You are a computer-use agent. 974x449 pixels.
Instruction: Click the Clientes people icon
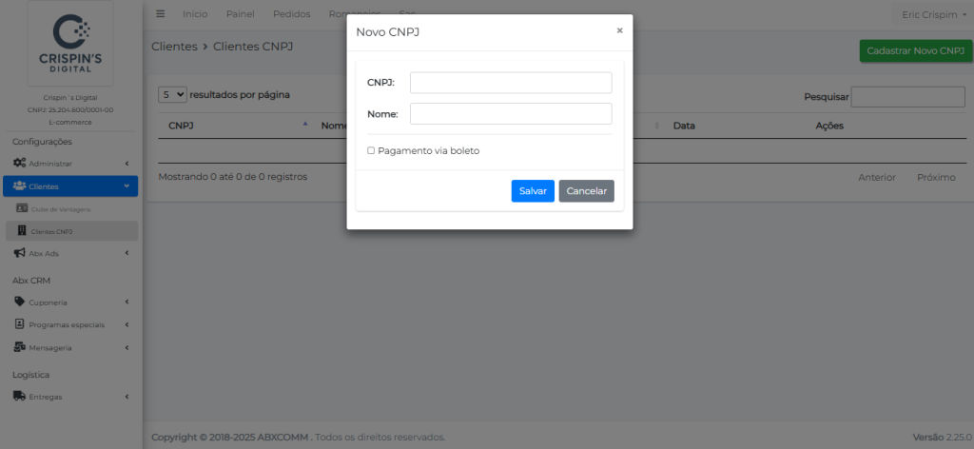coord(19,186)
